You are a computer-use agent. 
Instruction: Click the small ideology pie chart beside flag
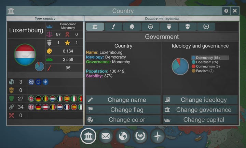39,66
